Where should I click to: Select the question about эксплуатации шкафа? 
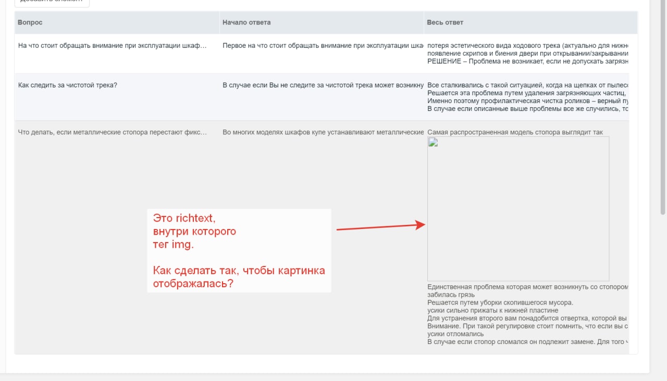112,46
